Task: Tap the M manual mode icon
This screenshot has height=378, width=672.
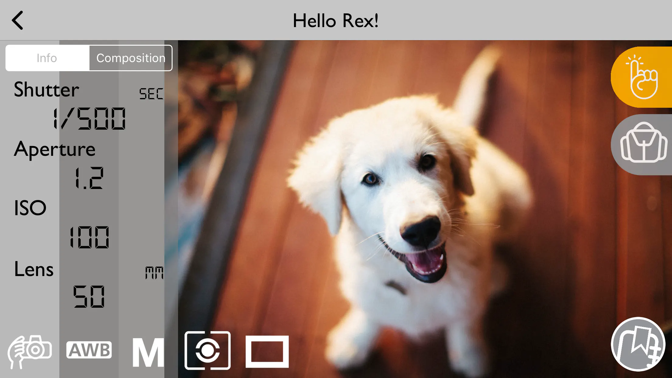Action: 149,352
